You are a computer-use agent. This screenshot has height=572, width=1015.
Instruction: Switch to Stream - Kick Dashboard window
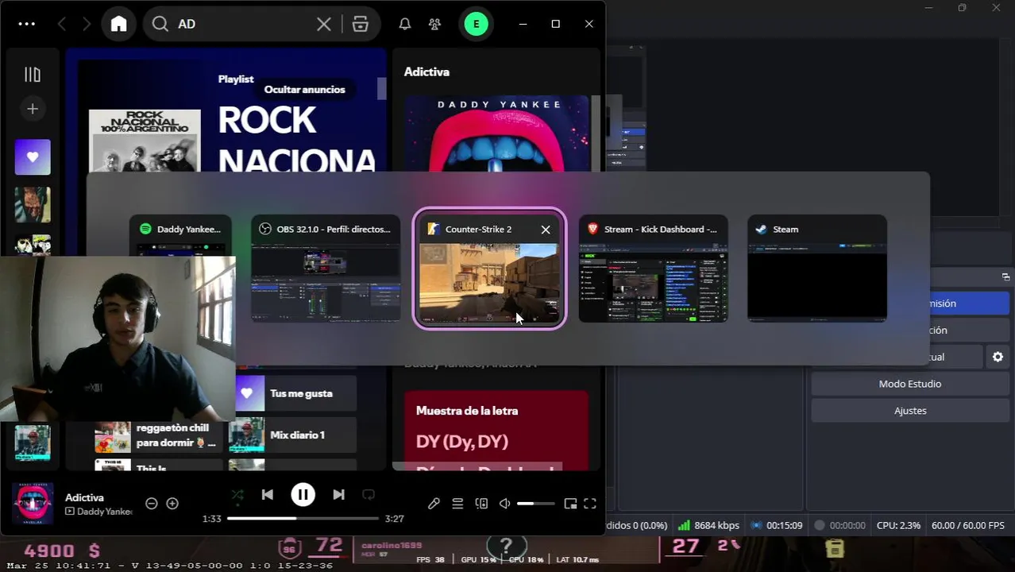tap(654, 268)
